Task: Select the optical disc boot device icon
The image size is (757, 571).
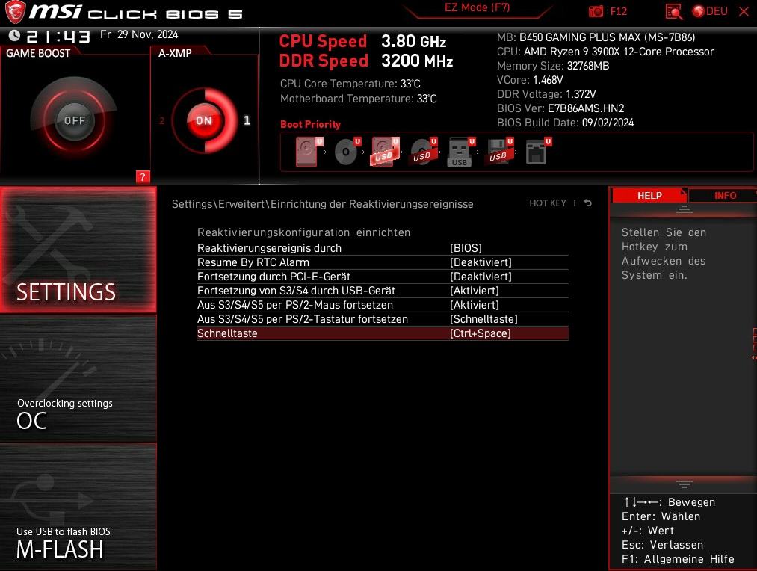Action: tap(347, 152)
